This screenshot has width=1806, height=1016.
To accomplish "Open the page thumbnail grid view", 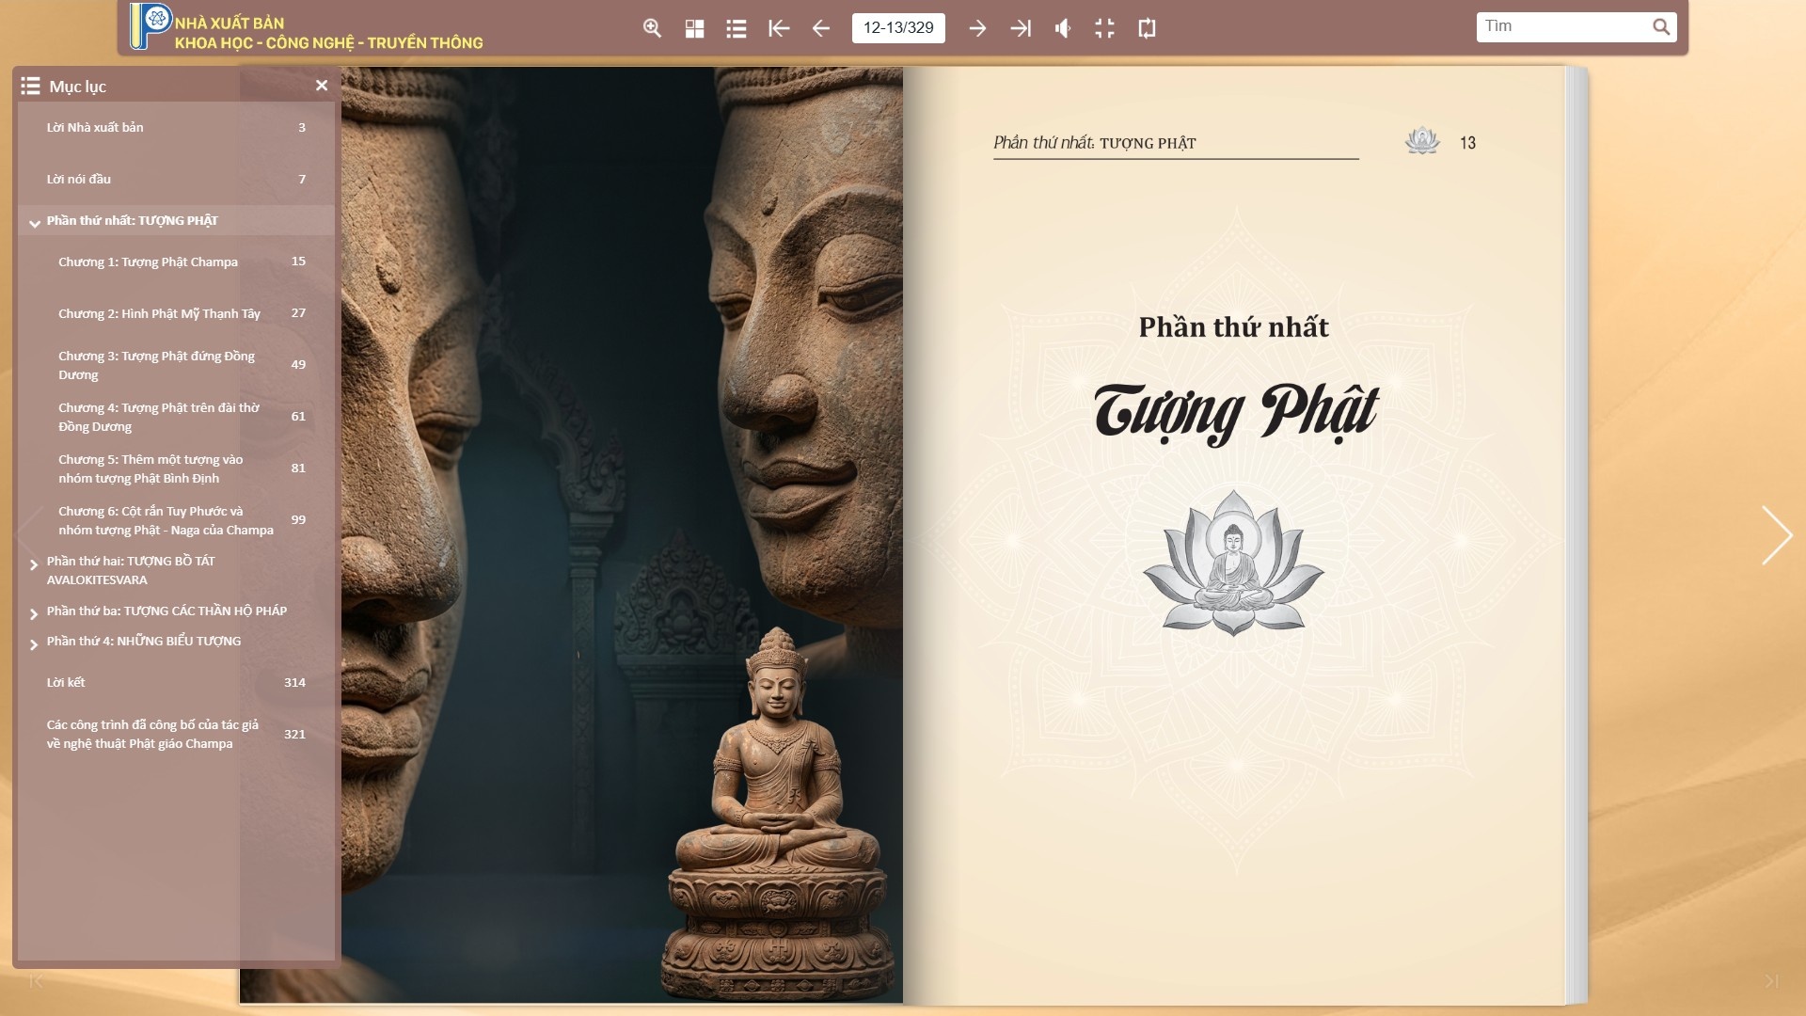I will point(694,28).
